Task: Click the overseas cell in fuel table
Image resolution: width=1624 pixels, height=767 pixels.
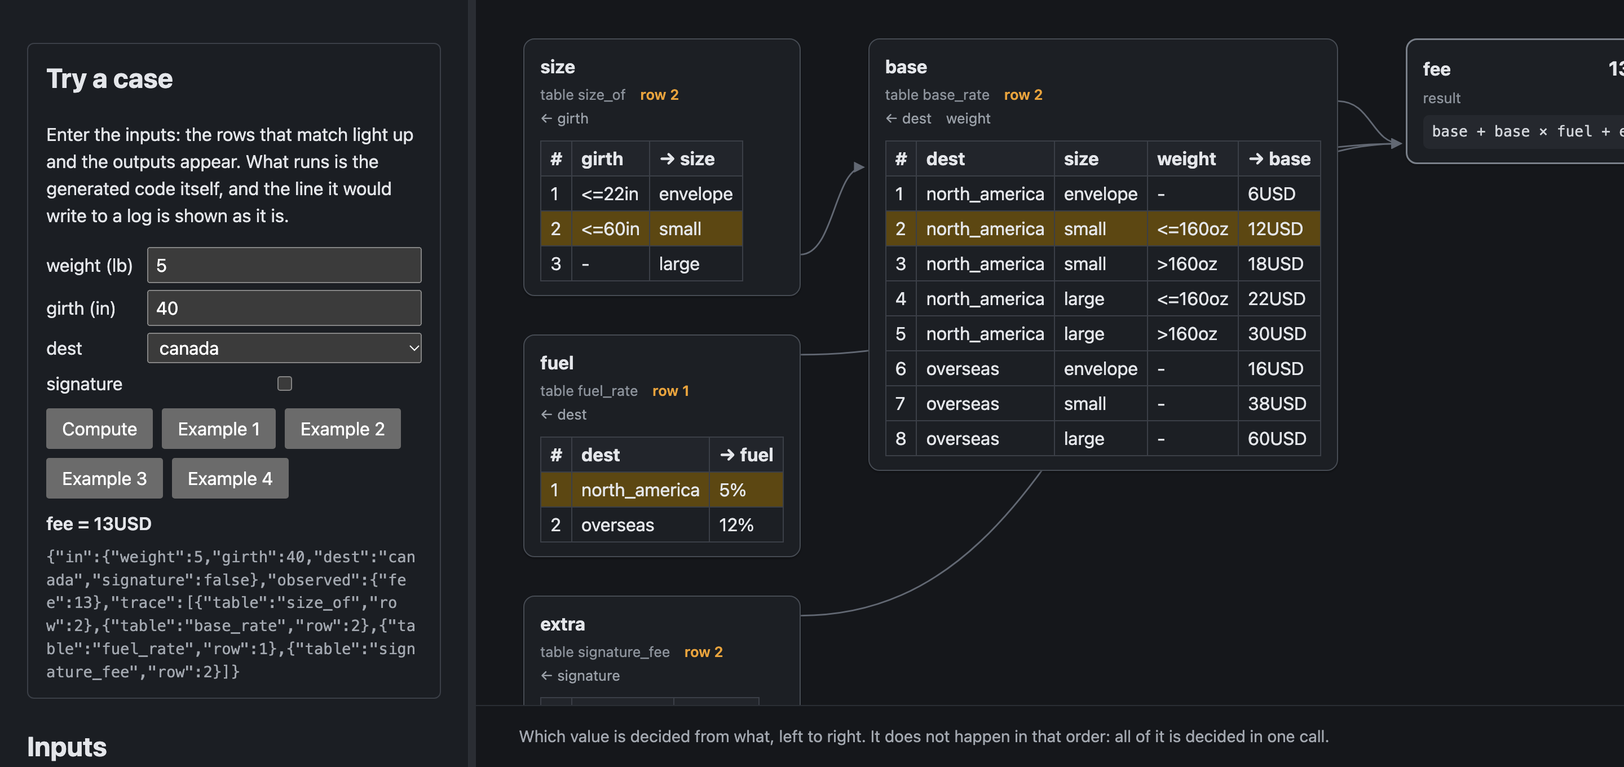Action: (x=641, y=525)
